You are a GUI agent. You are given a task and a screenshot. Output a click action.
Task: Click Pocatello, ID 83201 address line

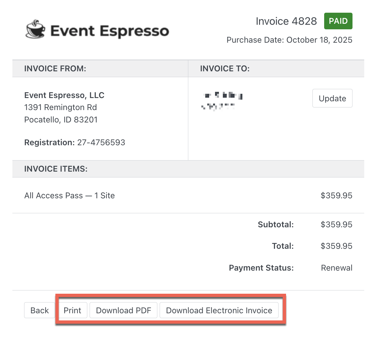tap(61, 120)
